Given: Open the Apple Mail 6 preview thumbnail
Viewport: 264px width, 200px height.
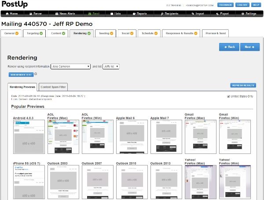Looking at the screenshot, I should 132,137.
